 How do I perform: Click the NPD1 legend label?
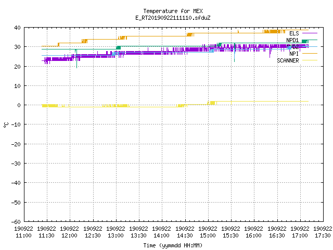click(292, 40)
